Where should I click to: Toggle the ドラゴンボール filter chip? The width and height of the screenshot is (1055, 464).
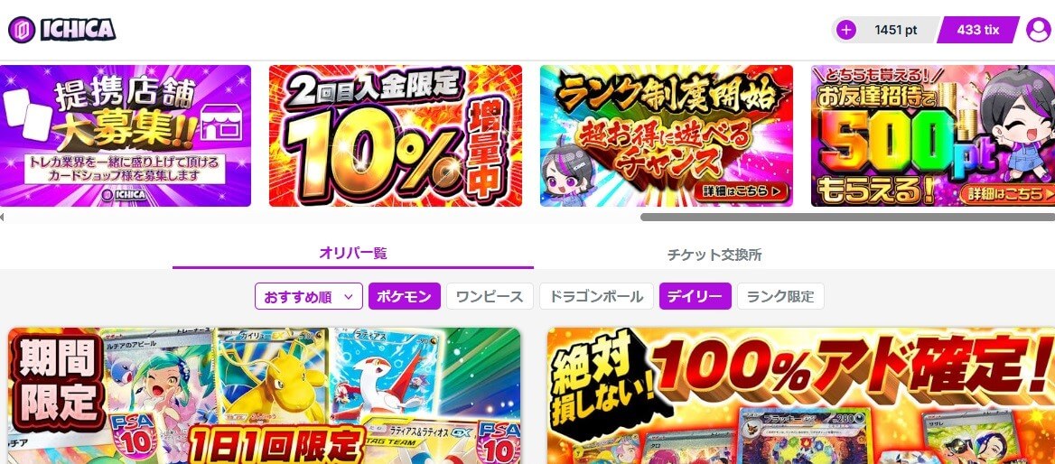[596, 297]
